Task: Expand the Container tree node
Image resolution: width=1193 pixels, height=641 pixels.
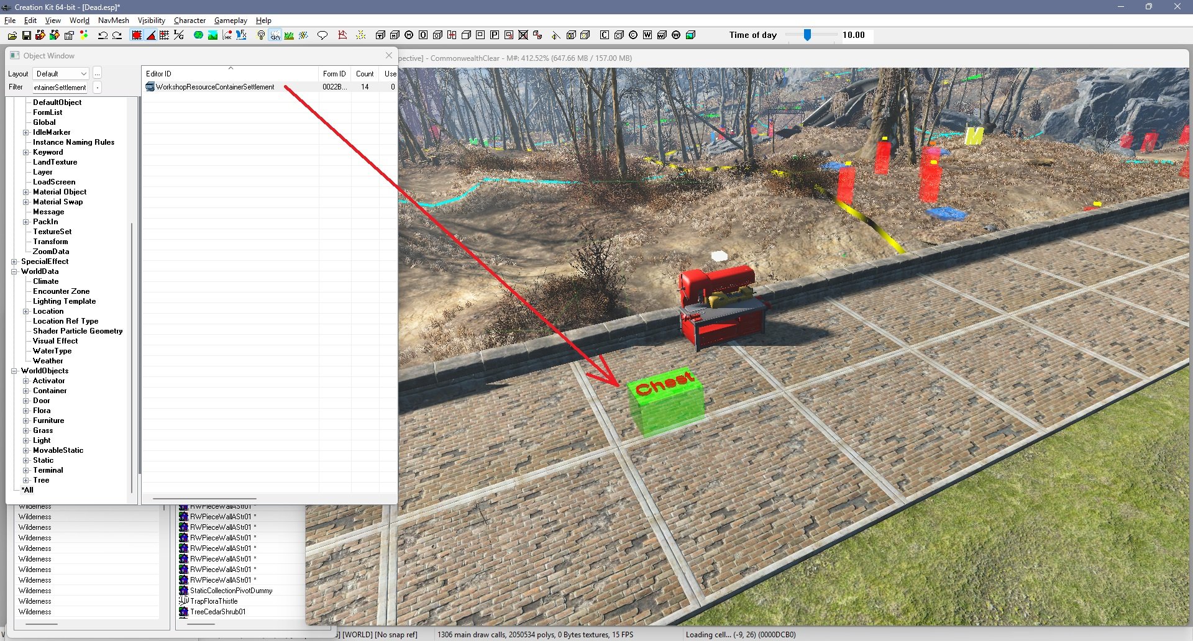Action: 26,391
